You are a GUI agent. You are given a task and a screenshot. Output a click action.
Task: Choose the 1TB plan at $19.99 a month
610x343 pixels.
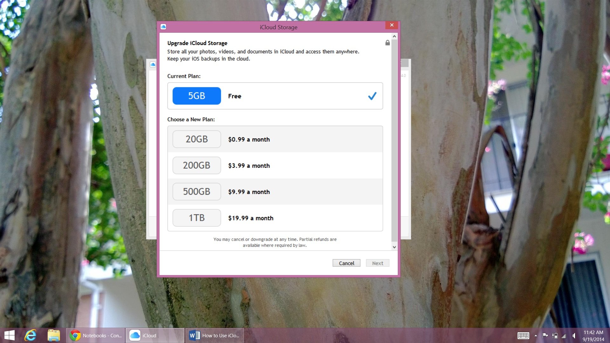click(275, 218)
